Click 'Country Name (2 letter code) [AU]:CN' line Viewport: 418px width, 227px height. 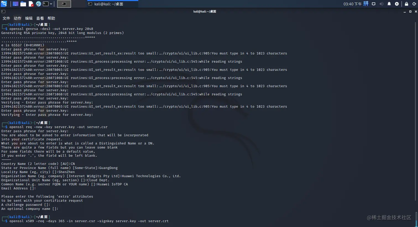point(38,164)
